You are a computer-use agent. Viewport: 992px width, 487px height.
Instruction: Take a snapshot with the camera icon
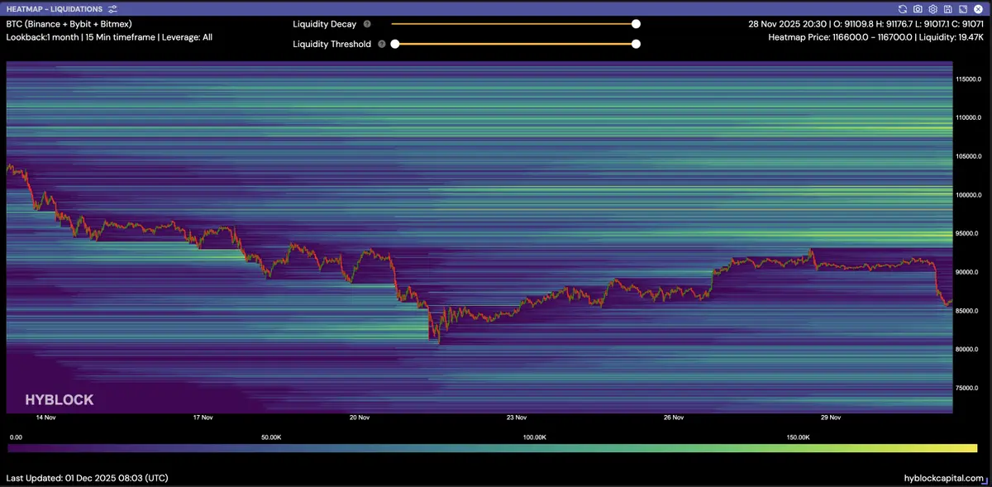point(918,9)
